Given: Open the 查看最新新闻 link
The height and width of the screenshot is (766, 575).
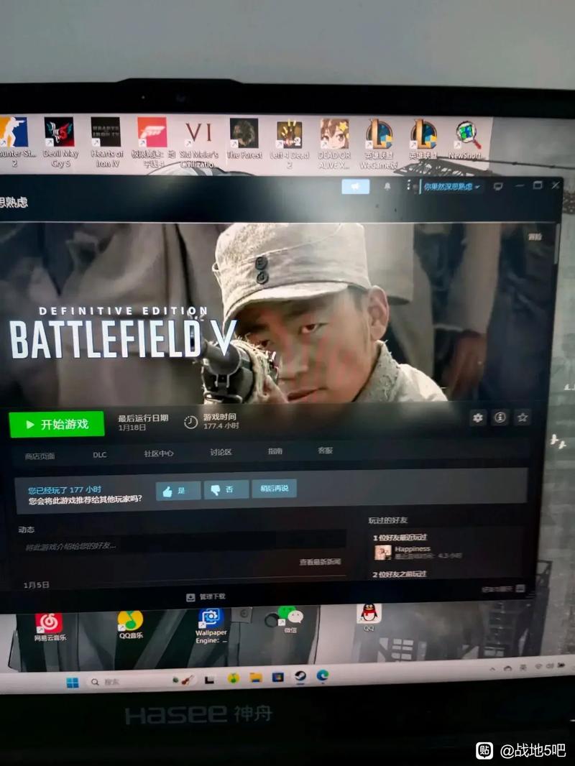Looking at the screenshot, I should pos(320,563).
